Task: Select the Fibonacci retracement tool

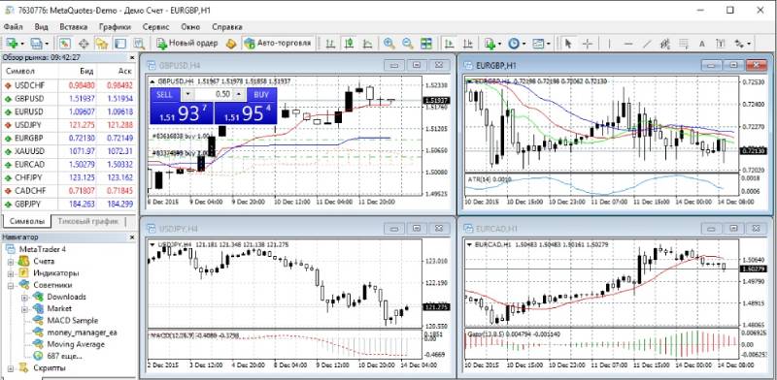Action: (x=684, y=44)
